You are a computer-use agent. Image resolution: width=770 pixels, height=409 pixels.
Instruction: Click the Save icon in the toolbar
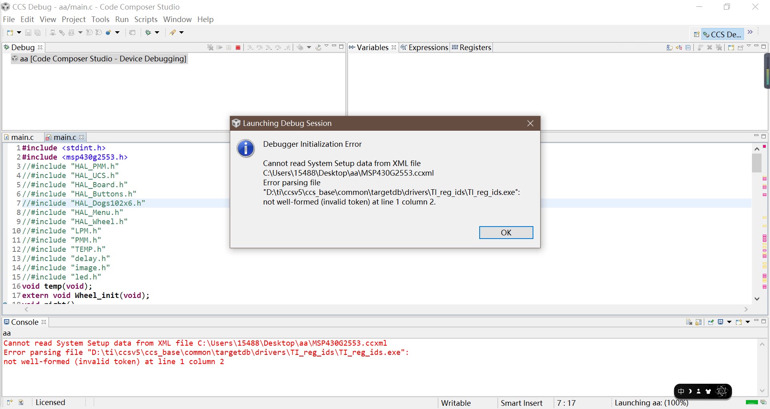tap(28, 32)
